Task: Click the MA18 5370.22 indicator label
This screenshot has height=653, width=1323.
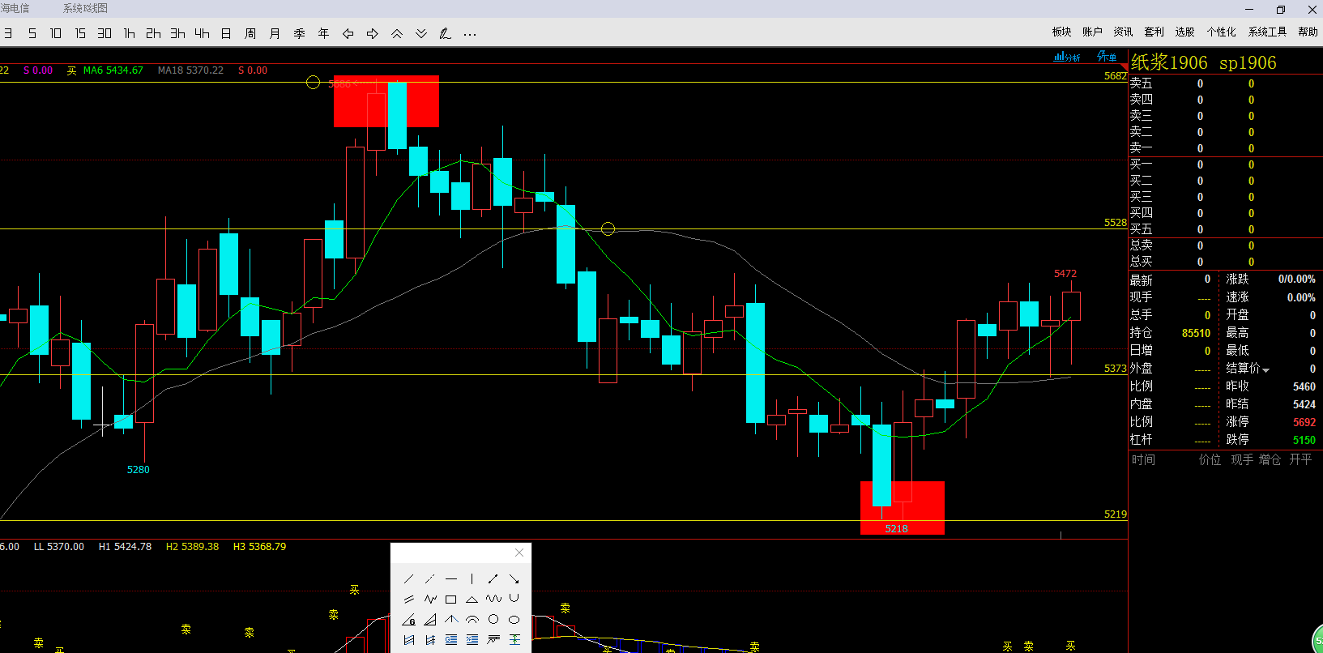Action: point(190,70)
